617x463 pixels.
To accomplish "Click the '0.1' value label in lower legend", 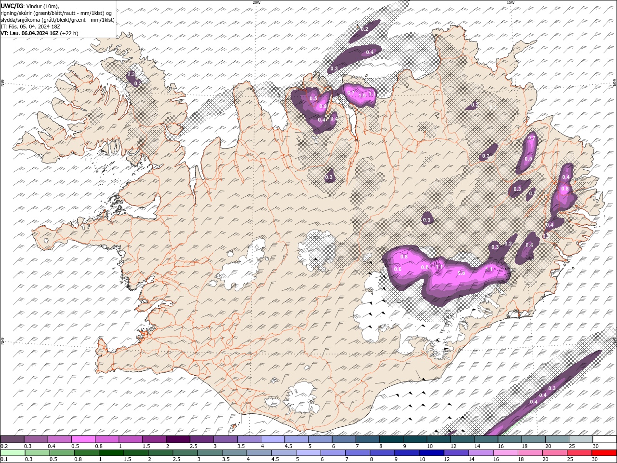I will (x=4, y=460).
